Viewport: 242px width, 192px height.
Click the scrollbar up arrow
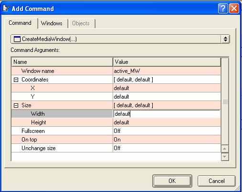(x=225, y=149)
